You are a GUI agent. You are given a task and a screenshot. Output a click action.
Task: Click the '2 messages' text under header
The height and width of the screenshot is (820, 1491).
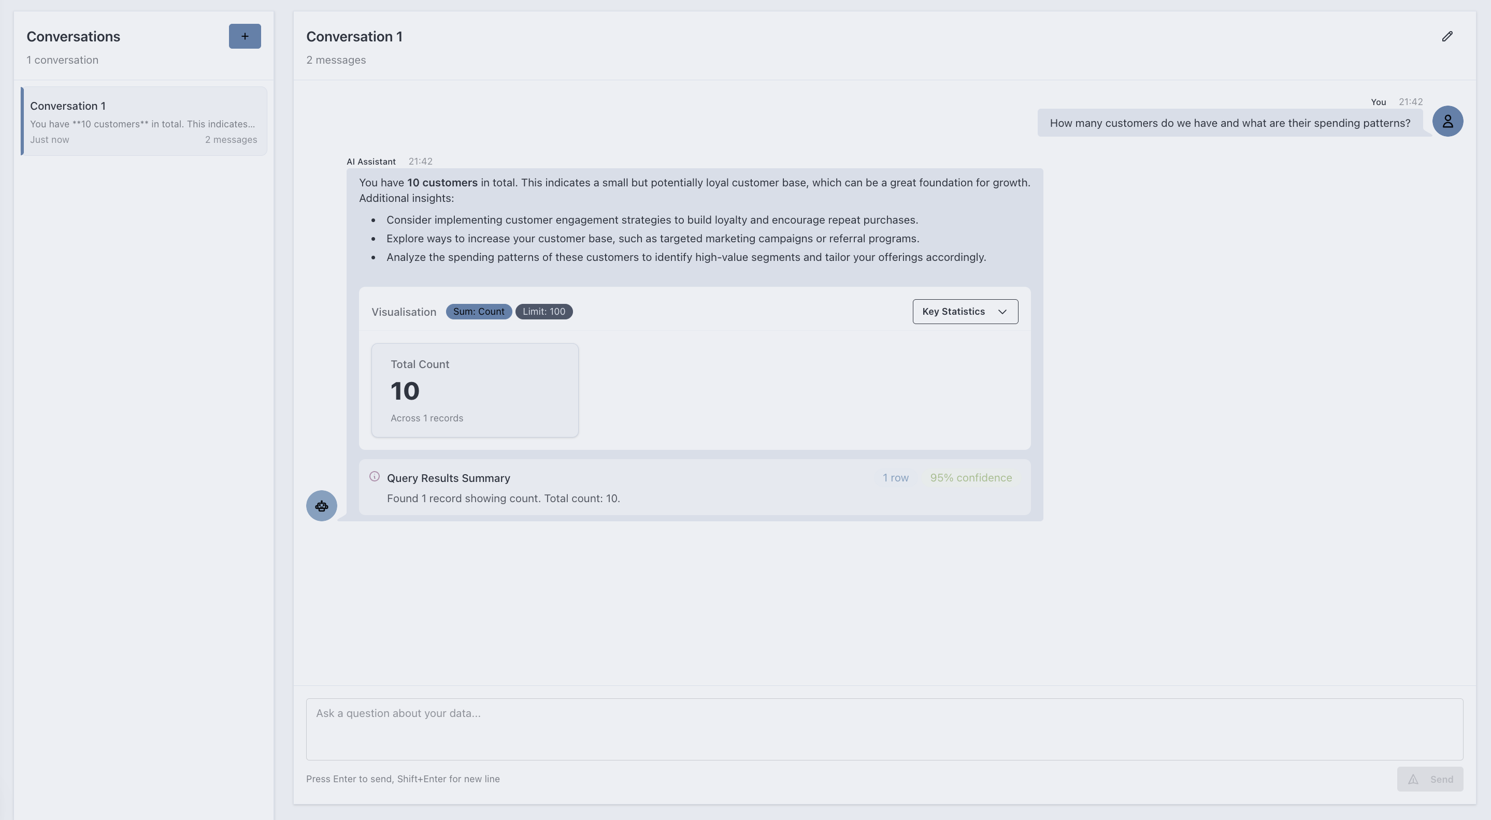(x=336, y=60)
